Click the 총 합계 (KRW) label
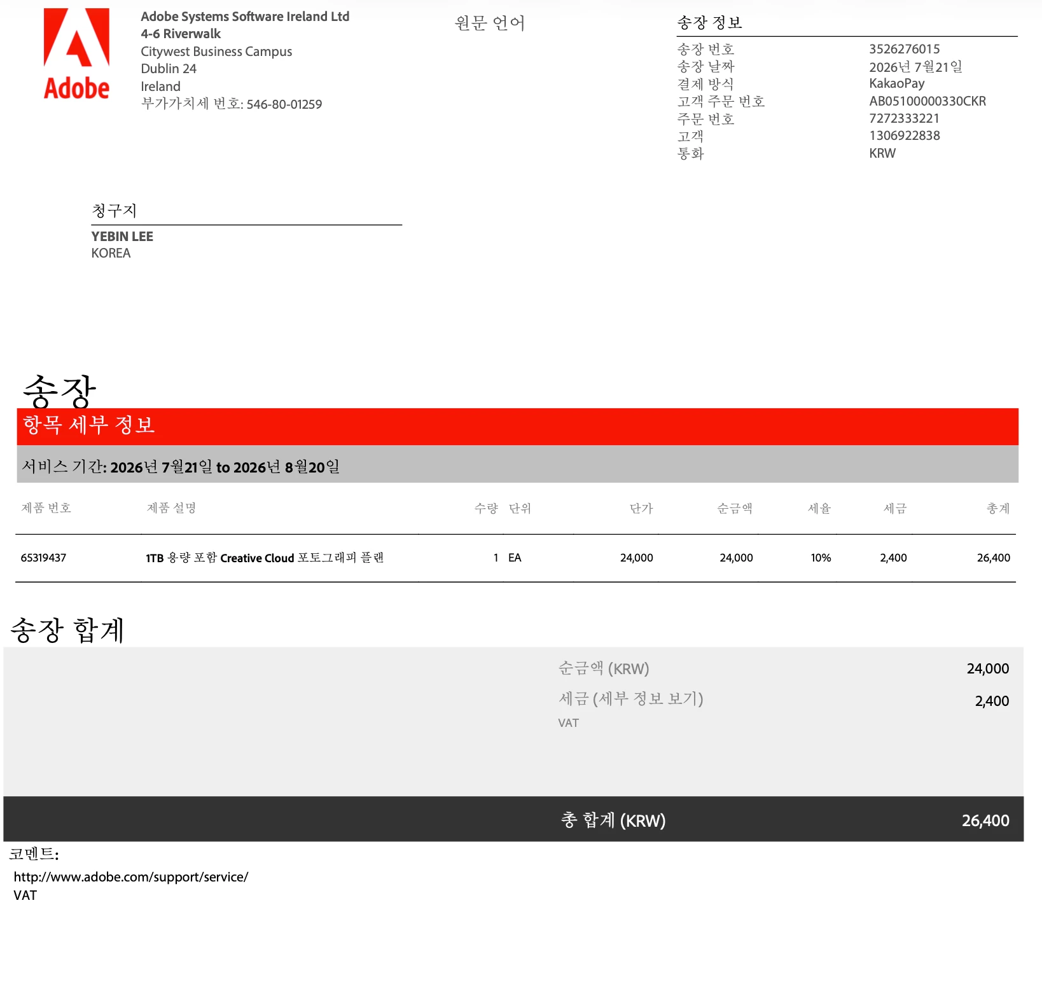Image resolution: width=1042 pixels, height=987 pixels. [613, 820]
